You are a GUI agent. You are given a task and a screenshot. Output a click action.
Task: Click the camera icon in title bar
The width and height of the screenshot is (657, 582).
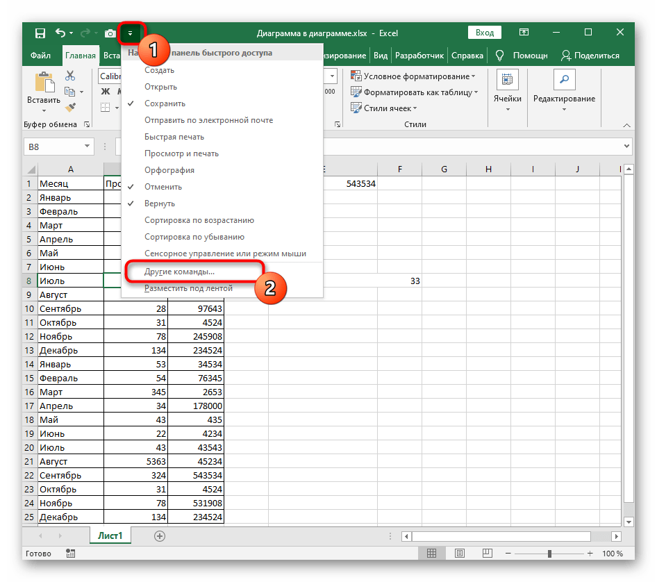click(x=110, y=33)
